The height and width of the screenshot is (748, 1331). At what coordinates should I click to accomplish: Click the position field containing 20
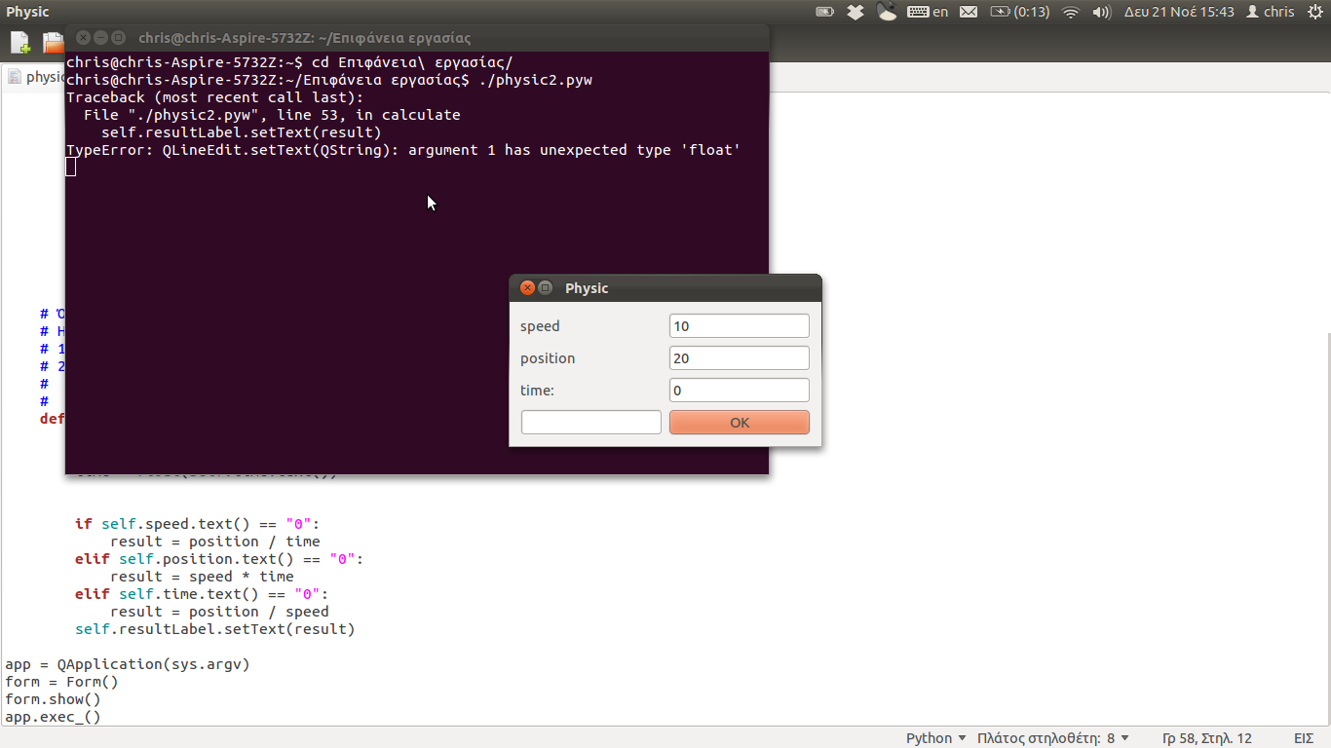tap(739, 358)
